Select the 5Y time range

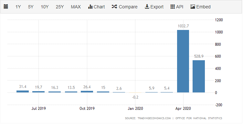tap(31, 7)
